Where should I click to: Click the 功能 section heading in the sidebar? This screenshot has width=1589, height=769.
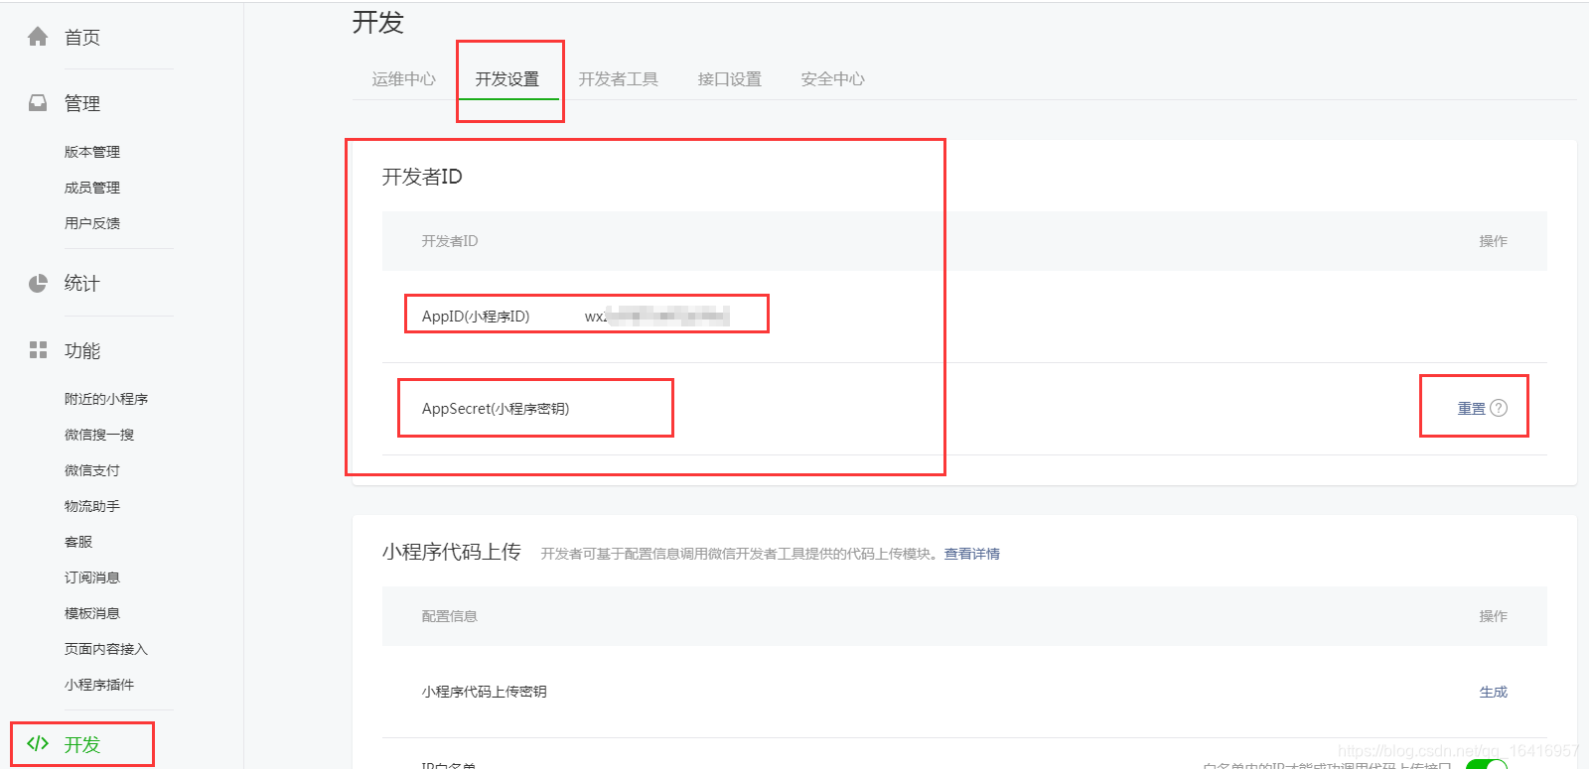(82, 351)
